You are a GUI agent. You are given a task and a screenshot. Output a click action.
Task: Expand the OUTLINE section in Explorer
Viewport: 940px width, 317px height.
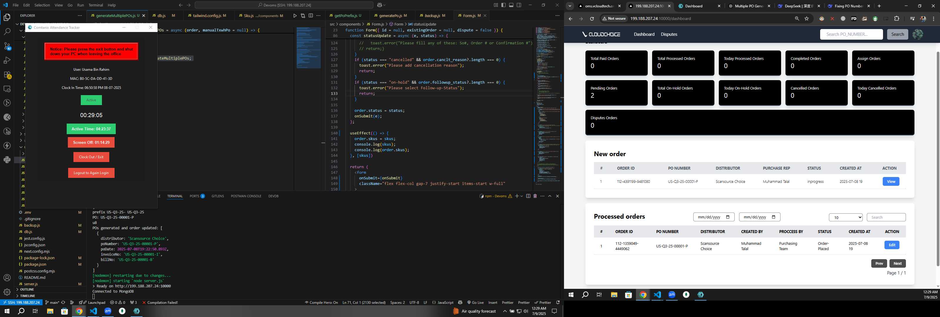click(x=50, y=290)
